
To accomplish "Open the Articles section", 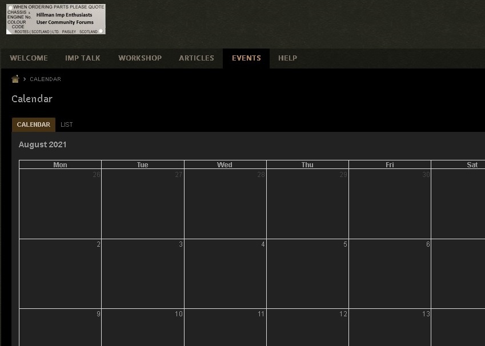I will click(197, 58).
